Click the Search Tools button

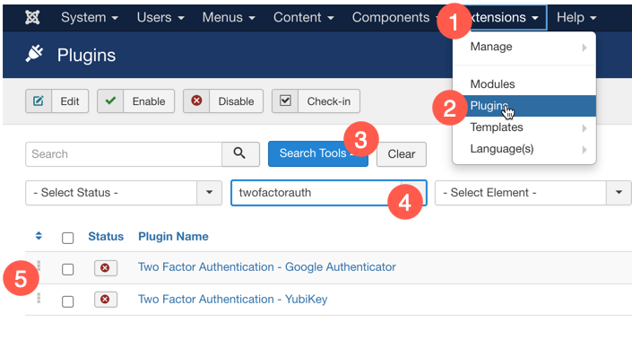pyautogui.click(x=318, y=153)
